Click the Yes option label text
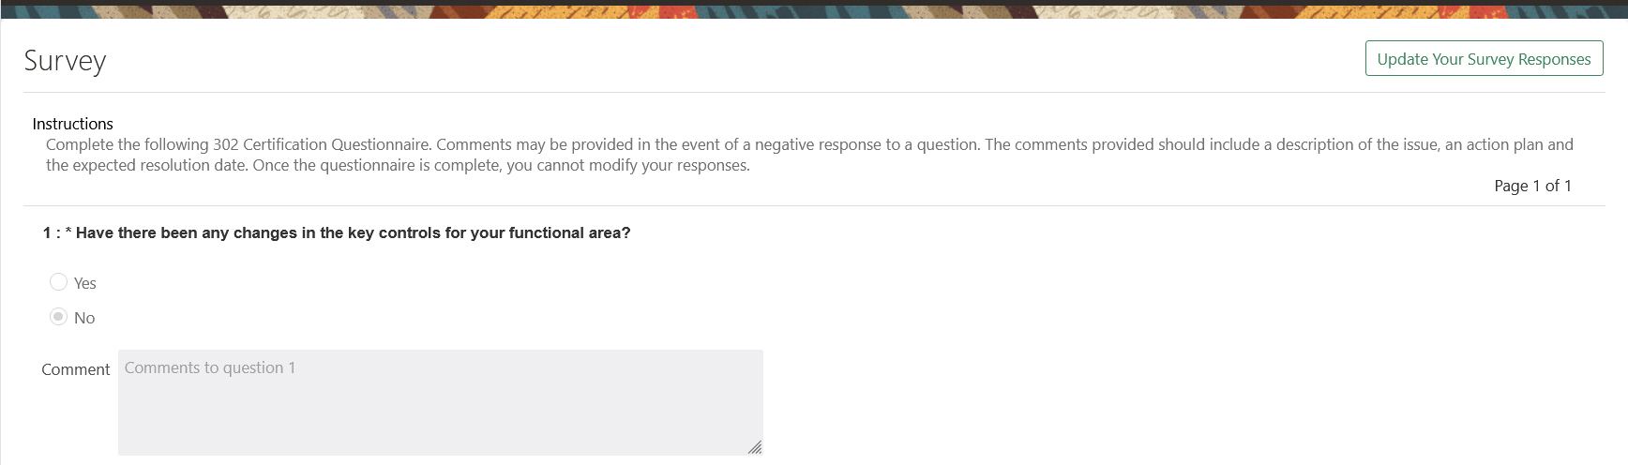The width and height of the screenshot is (1628, 465). click(x=85, y=283)
